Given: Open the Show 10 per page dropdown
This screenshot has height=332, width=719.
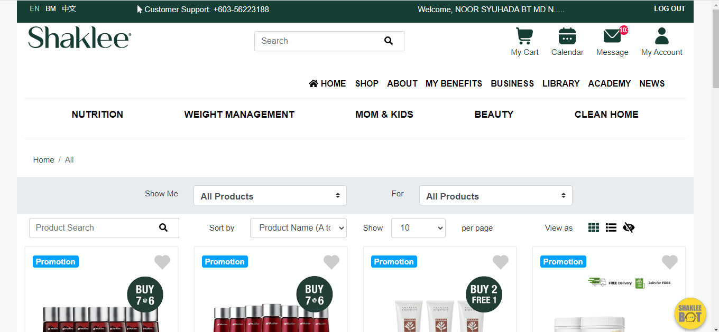Looking at the screenshot, I should coord(418,228).
